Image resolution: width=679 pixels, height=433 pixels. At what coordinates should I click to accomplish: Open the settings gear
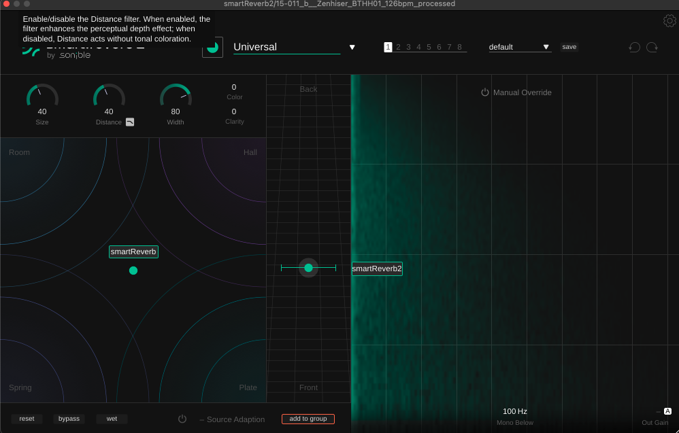669,21
